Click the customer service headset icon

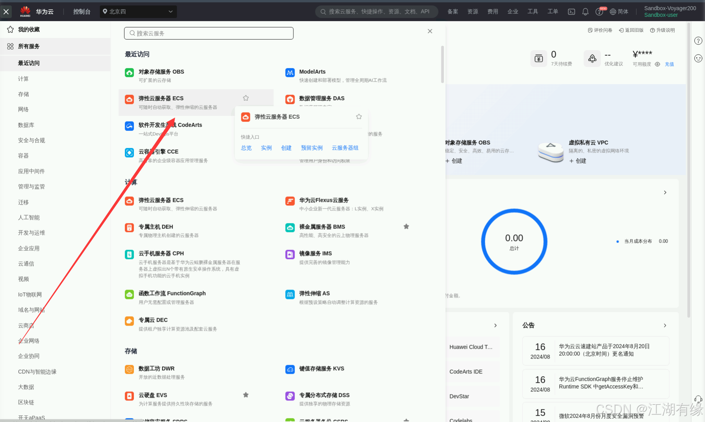pyautogui.click(x=698, y=399)
